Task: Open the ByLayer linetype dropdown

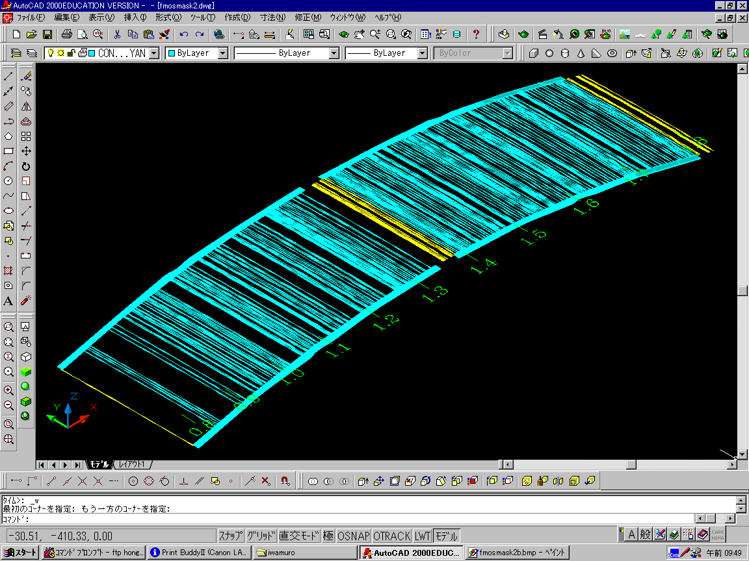Action: (334, 53)
